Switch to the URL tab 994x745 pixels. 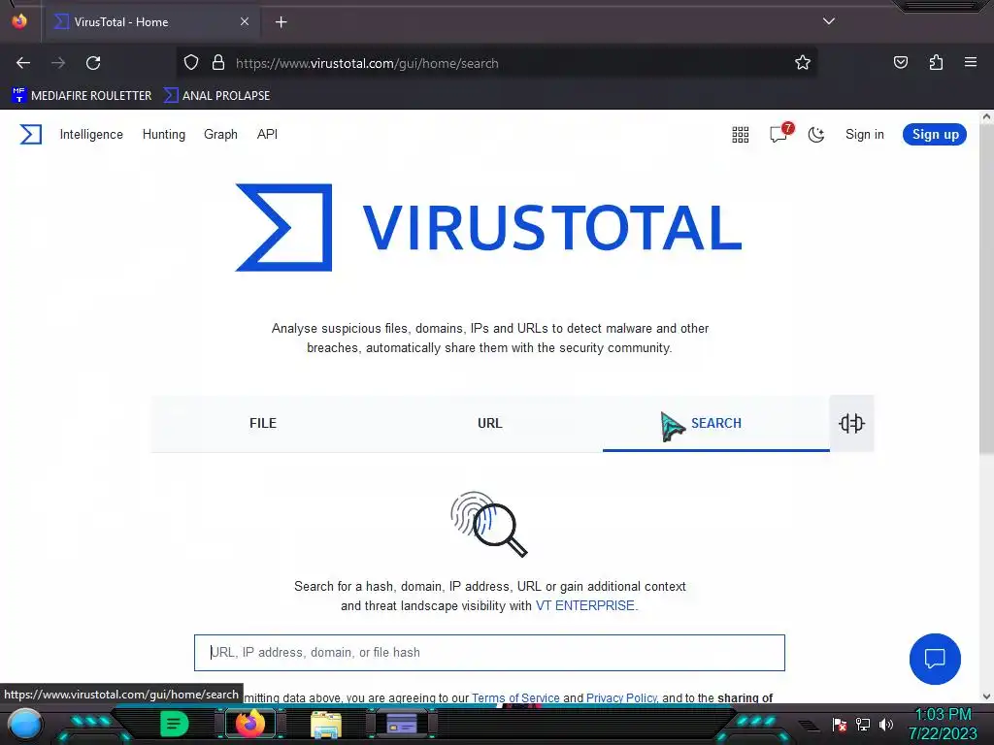pyautogui.click(x=490, y=423)
